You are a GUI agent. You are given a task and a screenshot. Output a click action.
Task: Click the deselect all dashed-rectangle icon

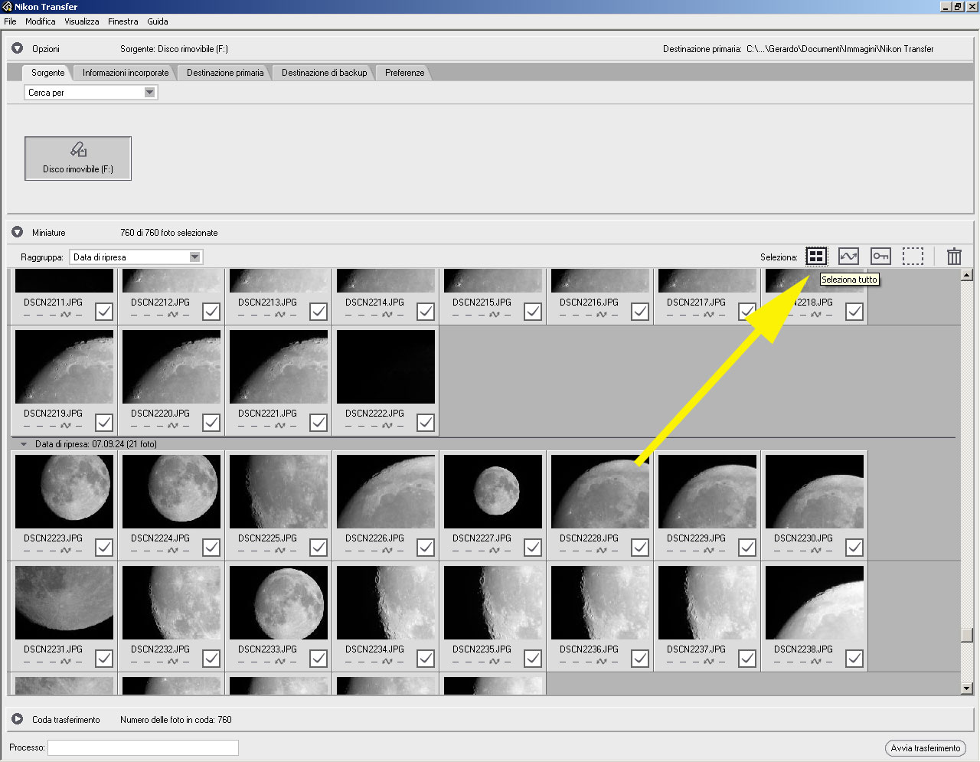913,257
